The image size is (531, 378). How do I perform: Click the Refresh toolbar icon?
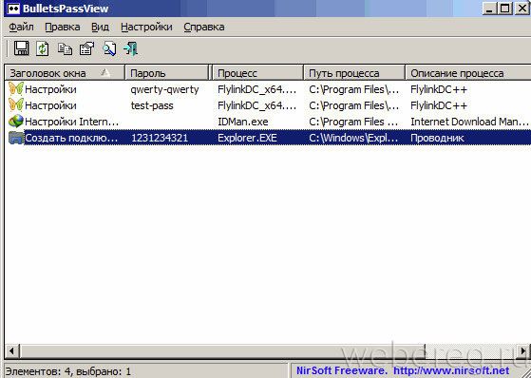43,48
